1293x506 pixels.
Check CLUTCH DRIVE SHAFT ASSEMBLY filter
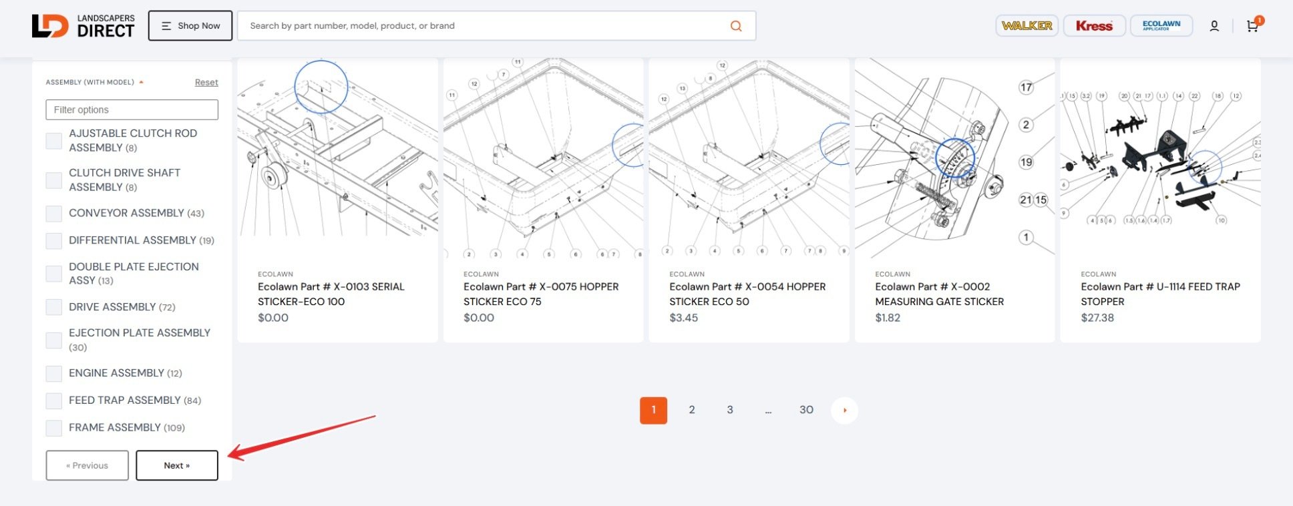pos(54,180)
